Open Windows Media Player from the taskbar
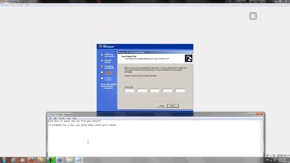This screenshot has height=163, width=290. [23, 160]
